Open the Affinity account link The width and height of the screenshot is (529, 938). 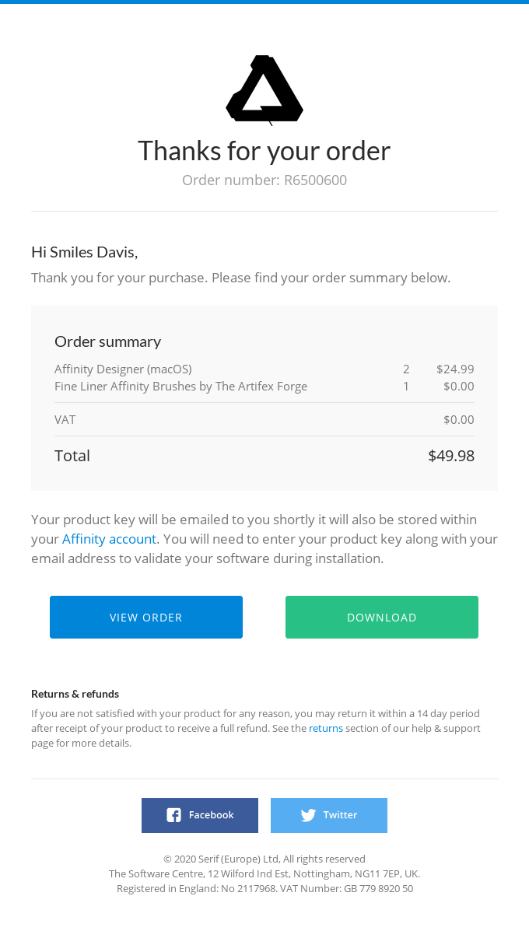pos(108,539)
